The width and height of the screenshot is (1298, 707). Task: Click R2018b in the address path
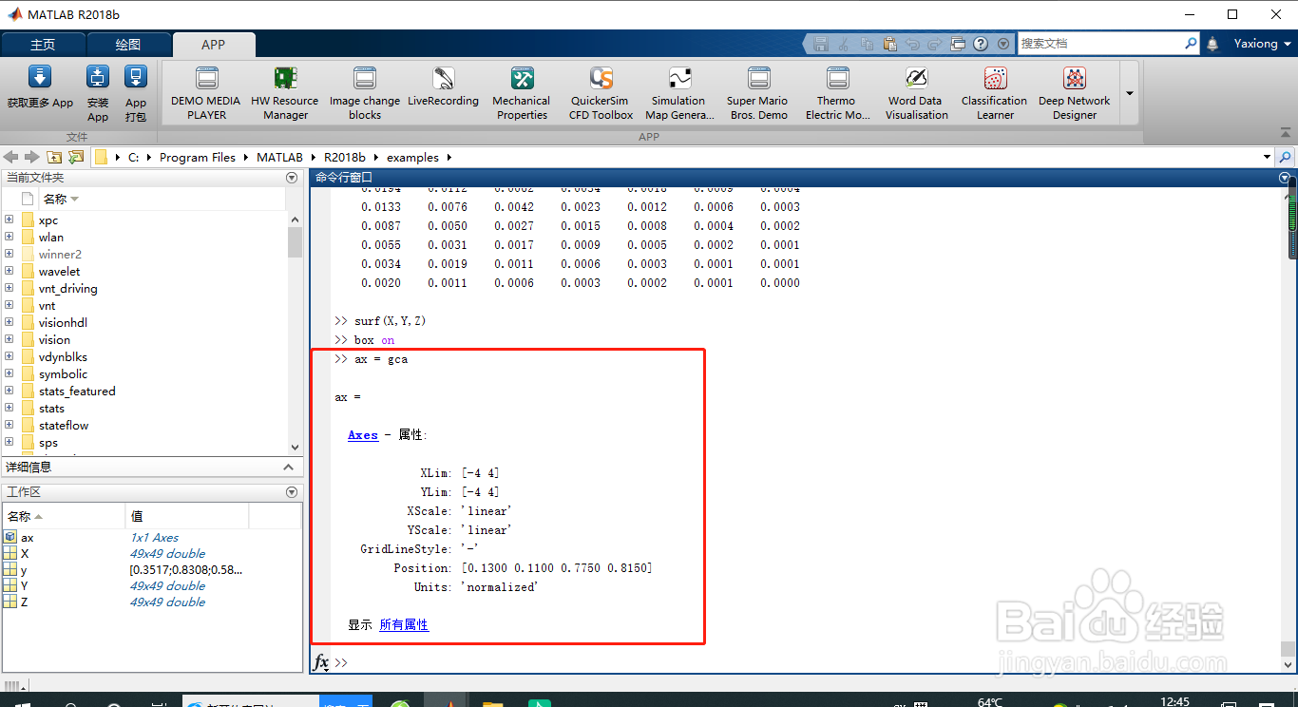[x=345, y=157]
